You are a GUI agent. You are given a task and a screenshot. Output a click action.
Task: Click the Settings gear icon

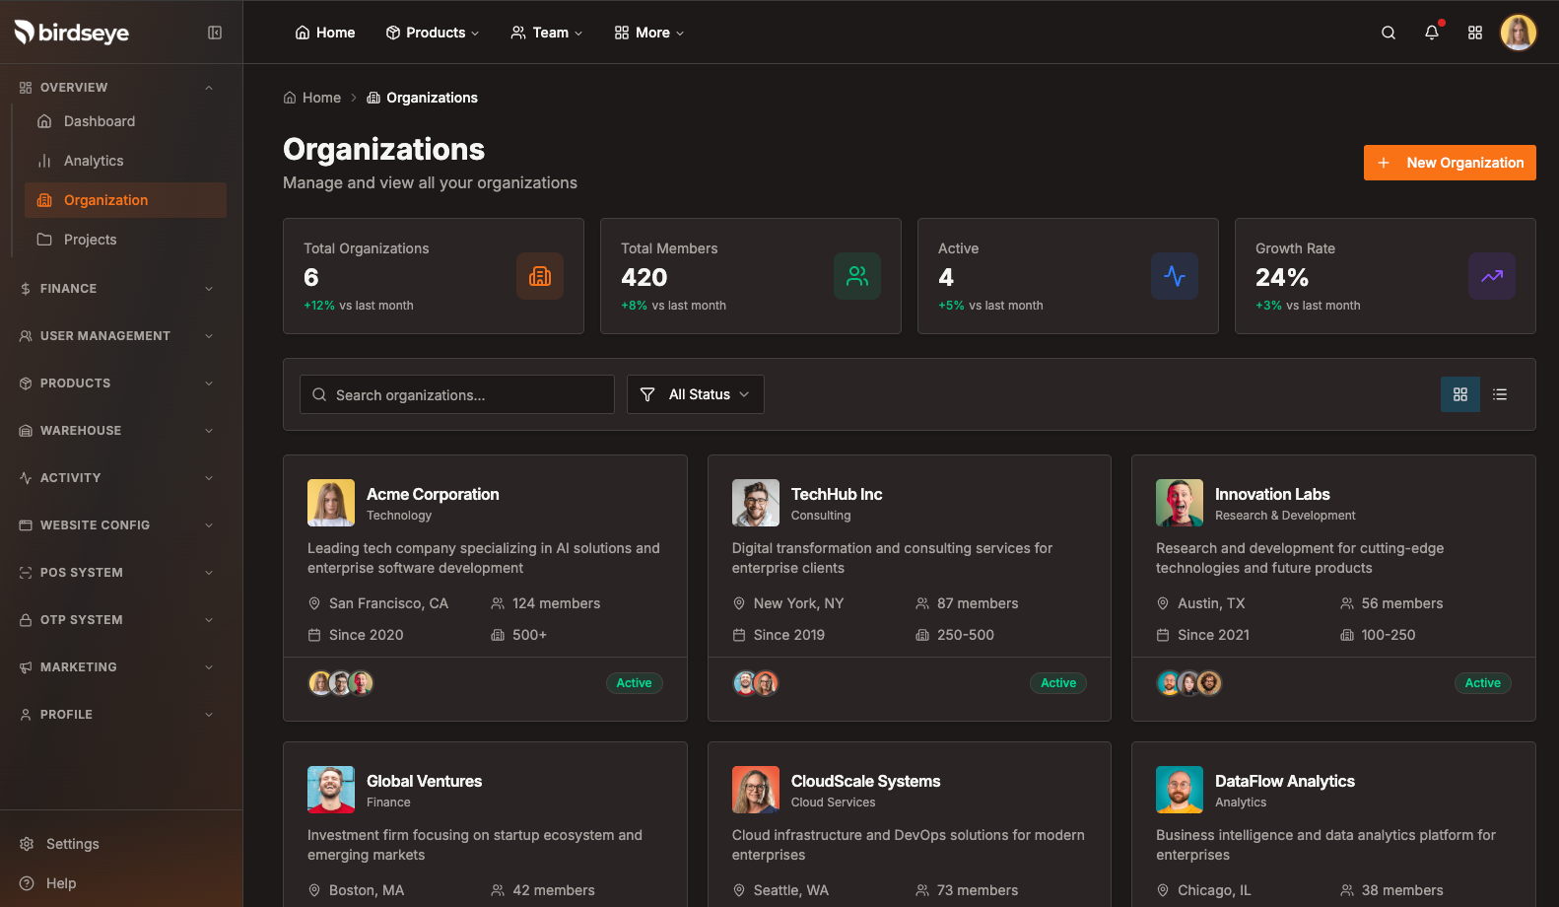tap(27, 844)
